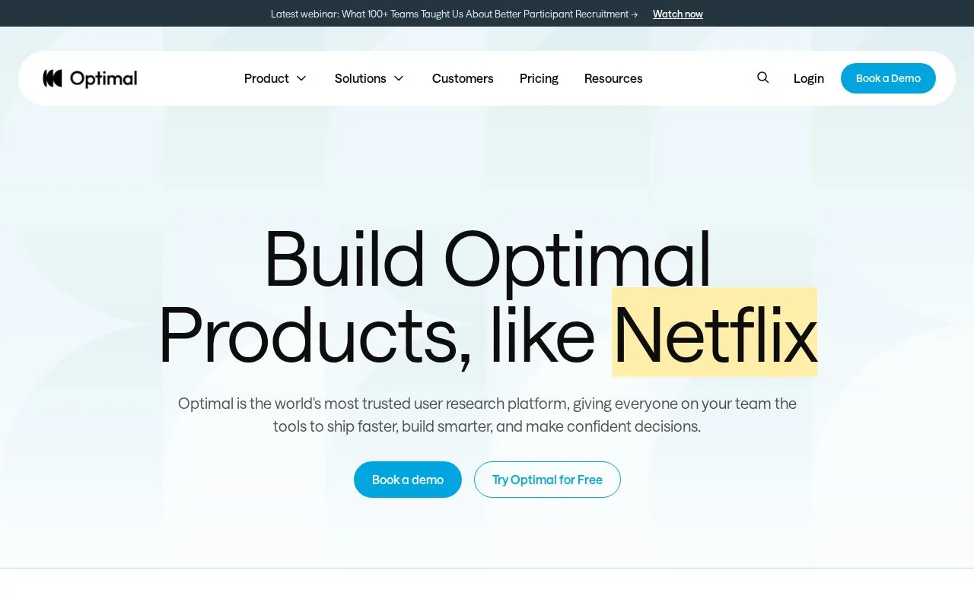Open the Product navigation item
The width and height of the screenshot is (974, 608).
tap(266, 78)
